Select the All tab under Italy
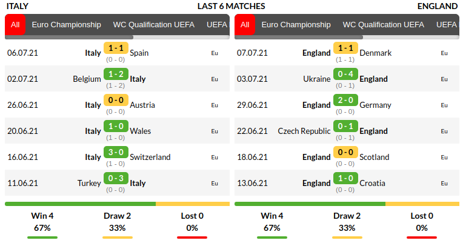Screen dimensions: 463x246 coord(15,25)
